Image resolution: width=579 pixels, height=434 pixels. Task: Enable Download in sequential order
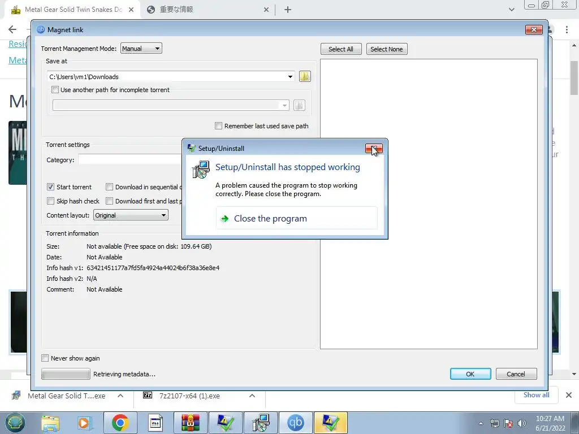point(109,186)
